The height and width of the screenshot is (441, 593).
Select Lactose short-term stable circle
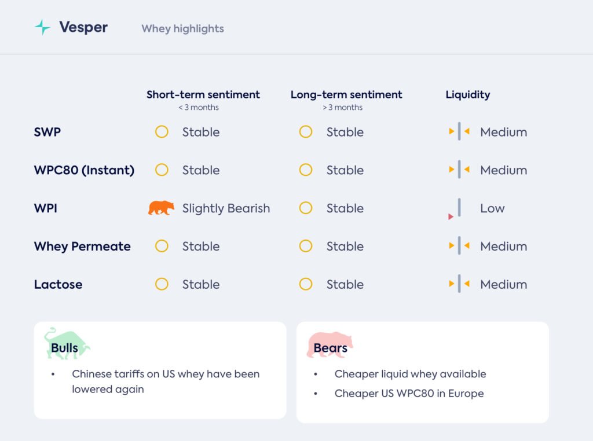point(162,284)
